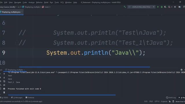Run the program with the green play icon
The width and height of the screenshot is (185, 104).
click(x=158, y=7)
